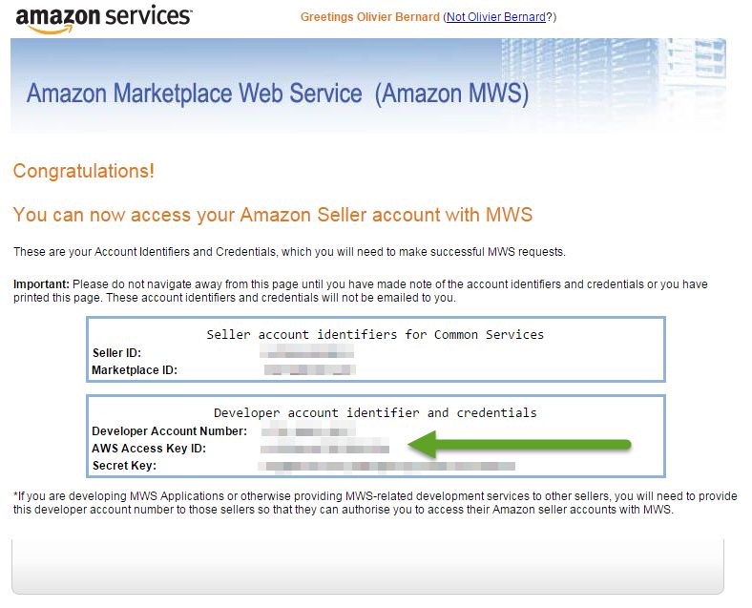
Task: Click the green arrow pointing at the Access Key
Action: 519,445
